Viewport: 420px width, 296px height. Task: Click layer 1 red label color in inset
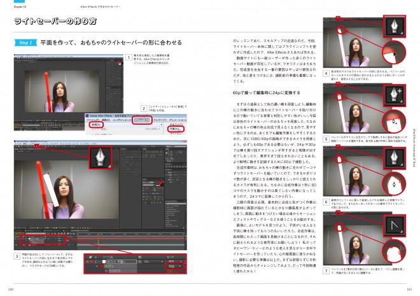pos(92,262)
